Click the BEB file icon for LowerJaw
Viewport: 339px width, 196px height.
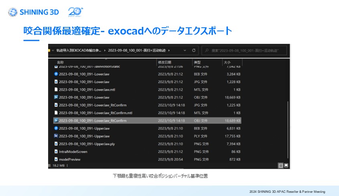click(x=56, y=74)
